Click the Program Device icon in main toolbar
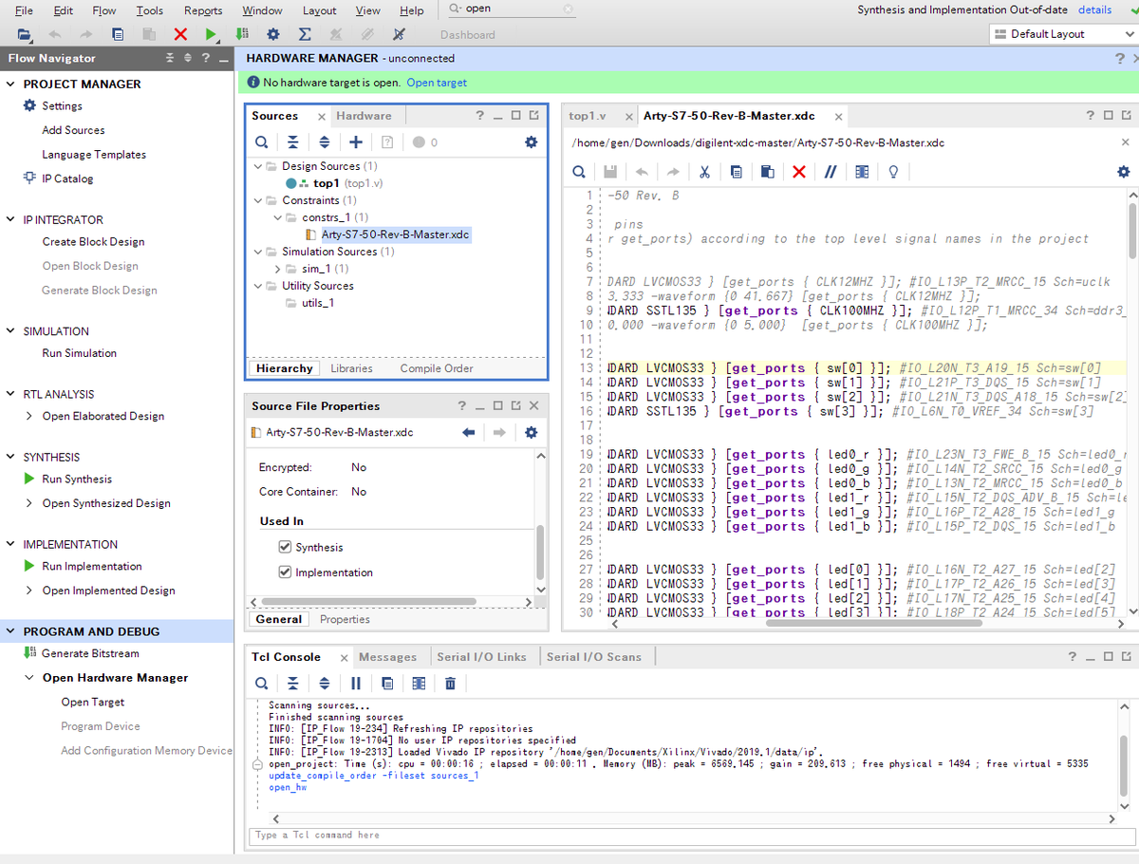 point(242,34)
